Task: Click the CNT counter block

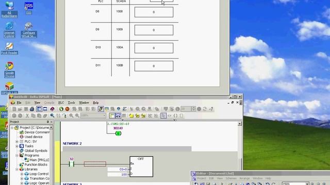Action: point(141,166)
